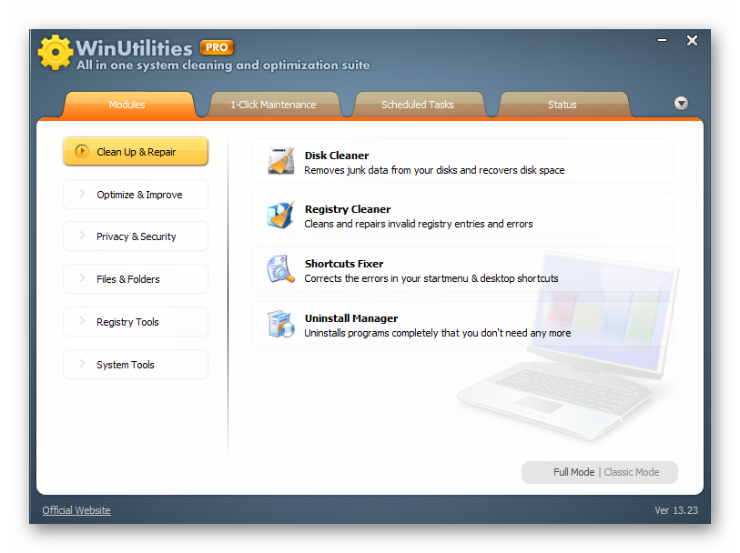Close the WinUtilities window
Viewport: 740px width, 553px height.
point(692,41)
